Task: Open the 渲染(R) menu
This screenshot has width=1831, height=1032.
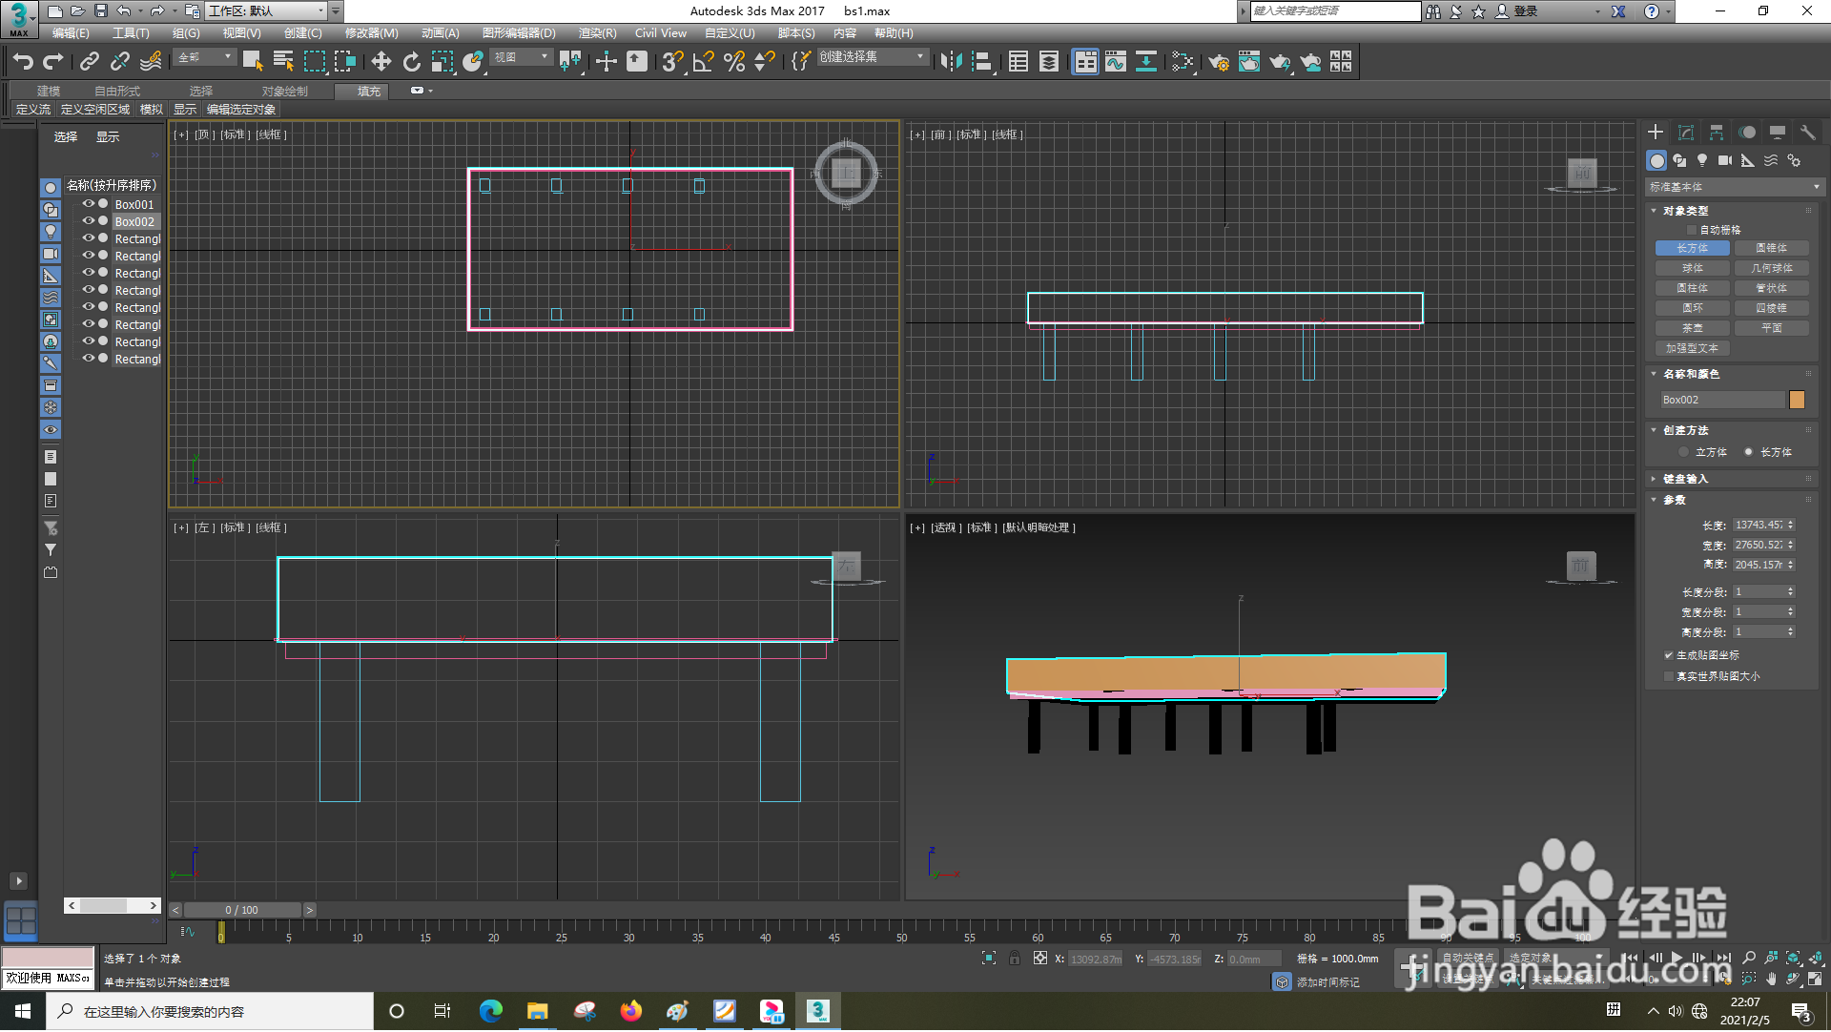Action: pyautogui.click(x=597, y=33)
